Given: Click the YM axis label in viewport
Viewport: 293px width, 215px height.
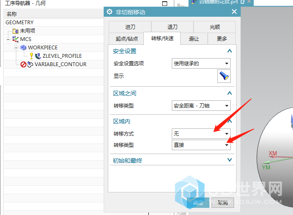Looking at the screenshot, I should (x=266, y=167).
